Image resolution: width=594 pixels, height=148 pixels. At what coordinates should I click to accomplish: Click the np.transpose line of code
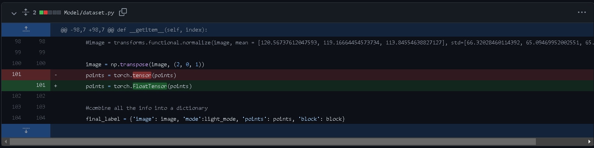tap(145, 64)
